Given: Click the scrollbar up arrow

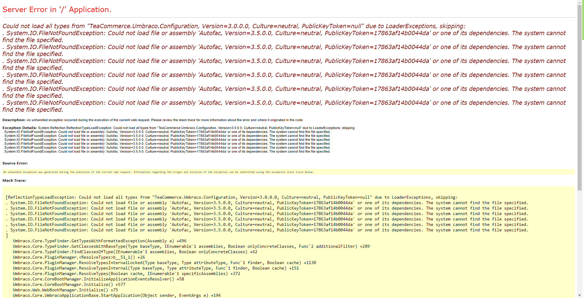Looking at the screenshot, I should point(579,2).
